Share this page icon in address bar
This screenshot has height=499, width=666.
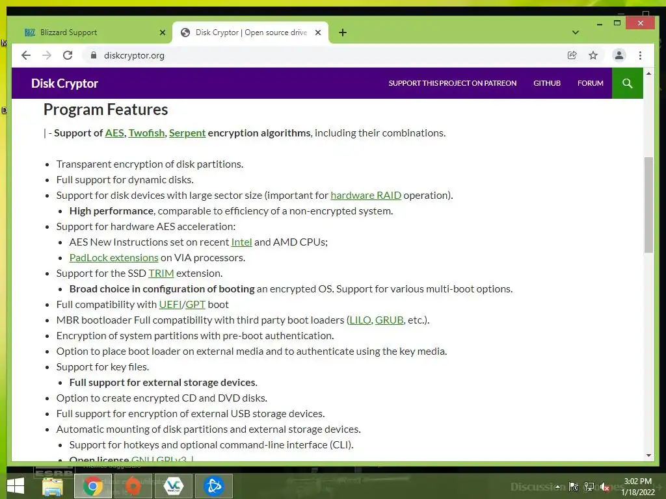(x=572, y=55)
